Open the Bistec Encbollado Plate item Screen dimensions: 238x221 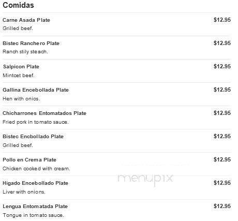coord(33,137)
